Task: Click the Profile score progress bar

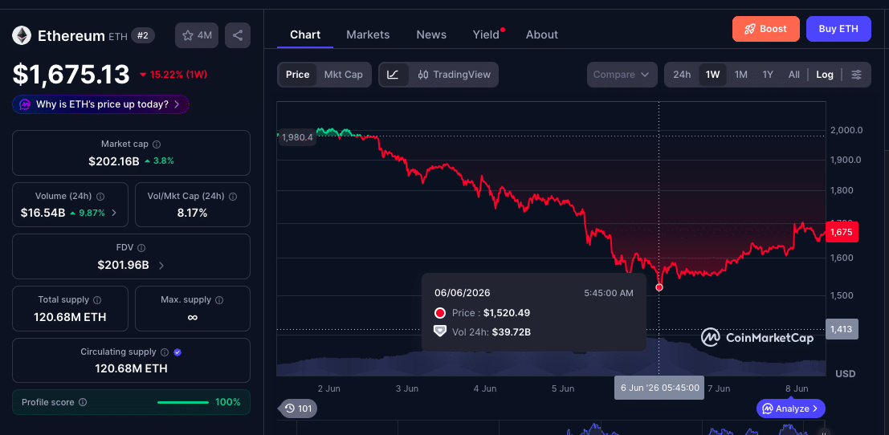Action: tap(183, 402)
